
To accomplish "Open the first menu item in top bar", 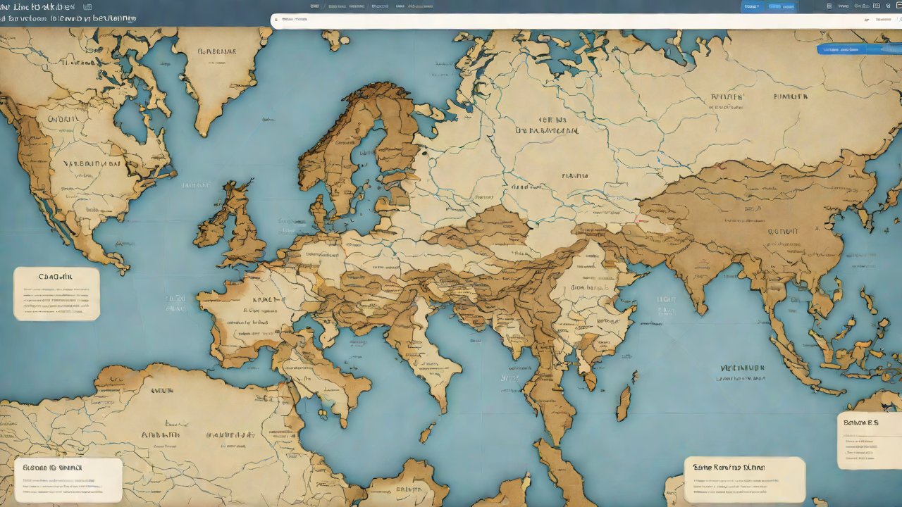I will (x=314, y=6).
